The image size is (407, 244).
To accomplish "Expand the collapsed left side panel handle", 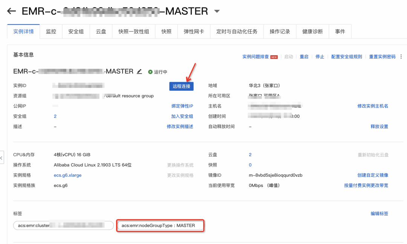I will [2, 157].
